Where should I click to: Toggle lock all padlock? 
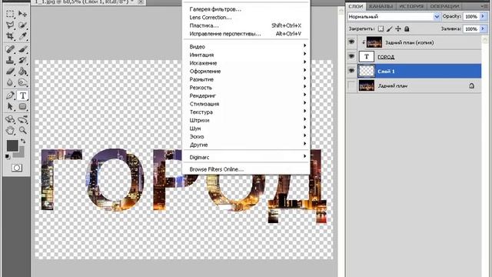[407, 29]
